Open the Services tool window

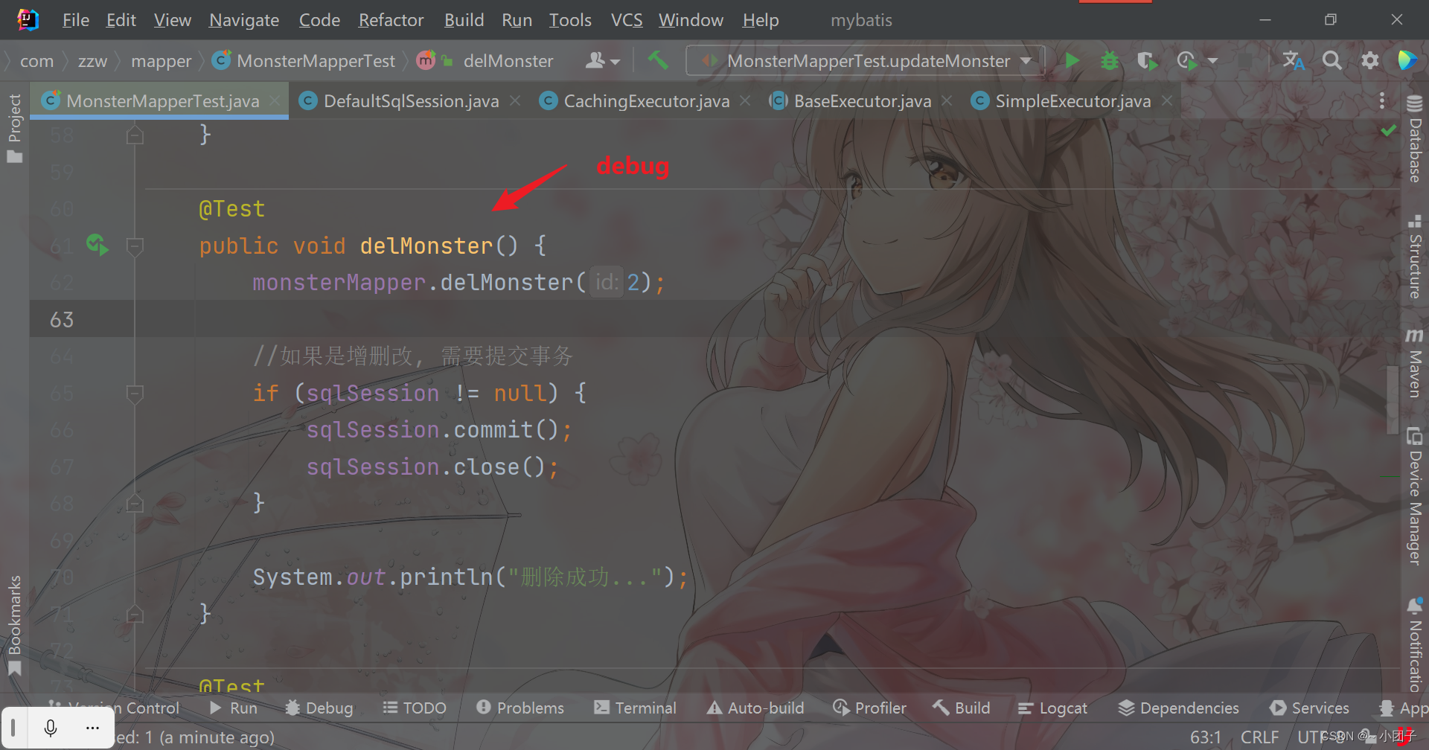pyautogui.click(x=1310, y=708)
